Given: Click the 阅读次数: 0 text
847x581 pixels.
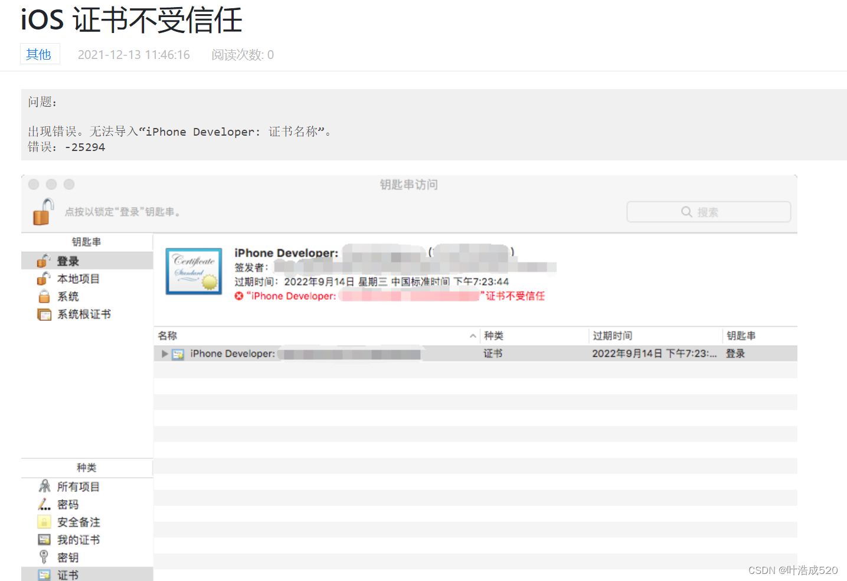Looking at the screenshot, I should point(243,55).
